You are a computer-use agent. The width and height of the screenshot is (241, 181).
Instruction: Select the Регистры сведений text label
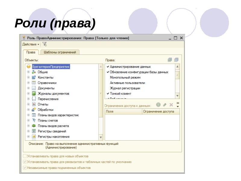pos(52,131)
